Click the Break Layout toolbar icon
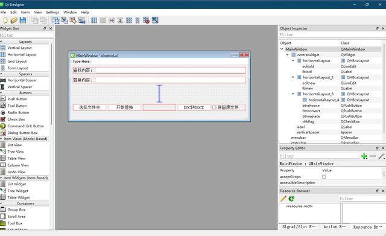 pos(146,20)
